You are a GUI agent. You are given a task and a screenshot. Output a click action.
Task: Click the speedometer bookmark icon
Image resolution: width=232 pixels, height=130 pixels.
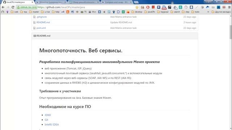3,12
